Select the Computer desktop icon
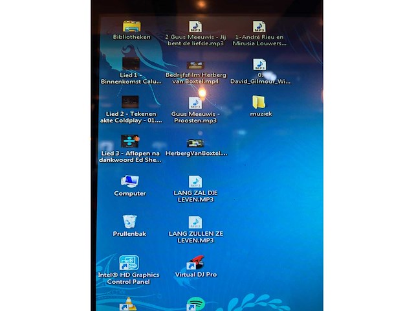Image resolution: width=414 pixels, height=311 pixels. [129, 181]
